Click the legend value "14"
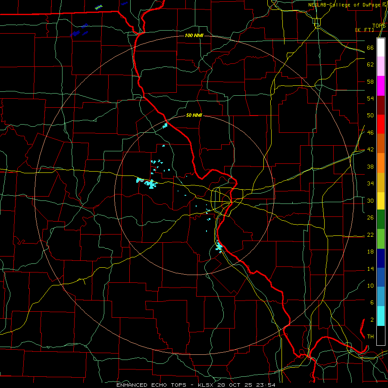This screenshot has width=388, height=388. tap(370, 269)
